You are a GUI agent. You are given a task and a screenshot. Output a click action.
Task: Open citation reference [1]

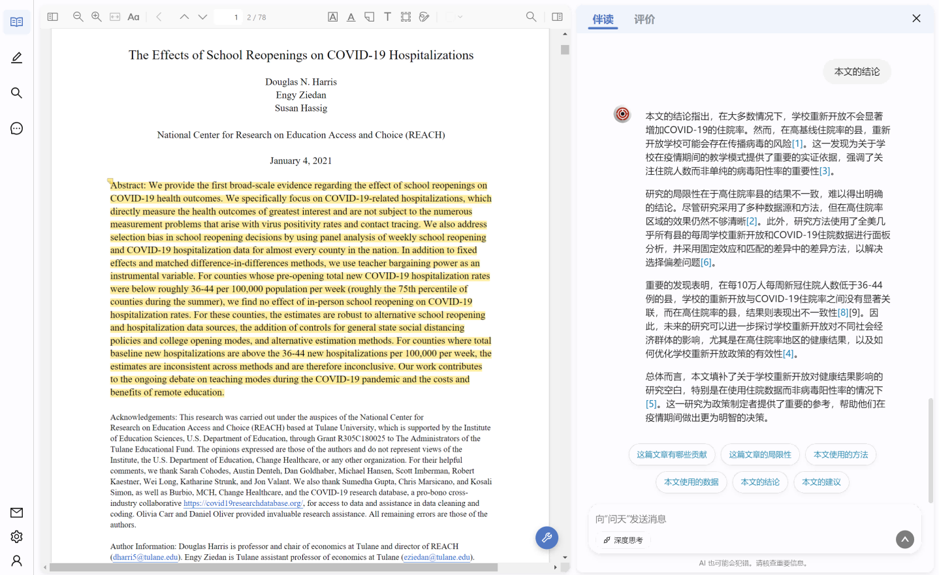pos(797,144)
